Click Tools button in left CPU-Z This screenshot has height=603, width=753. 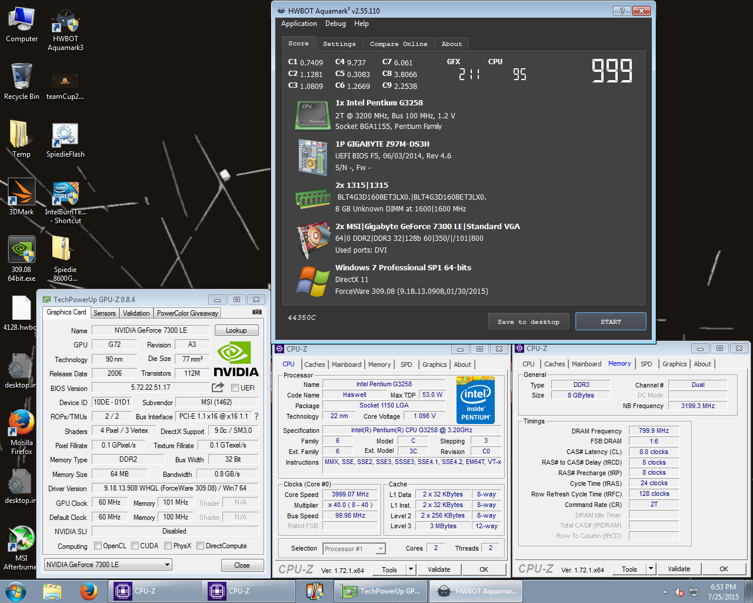point(389,569)
